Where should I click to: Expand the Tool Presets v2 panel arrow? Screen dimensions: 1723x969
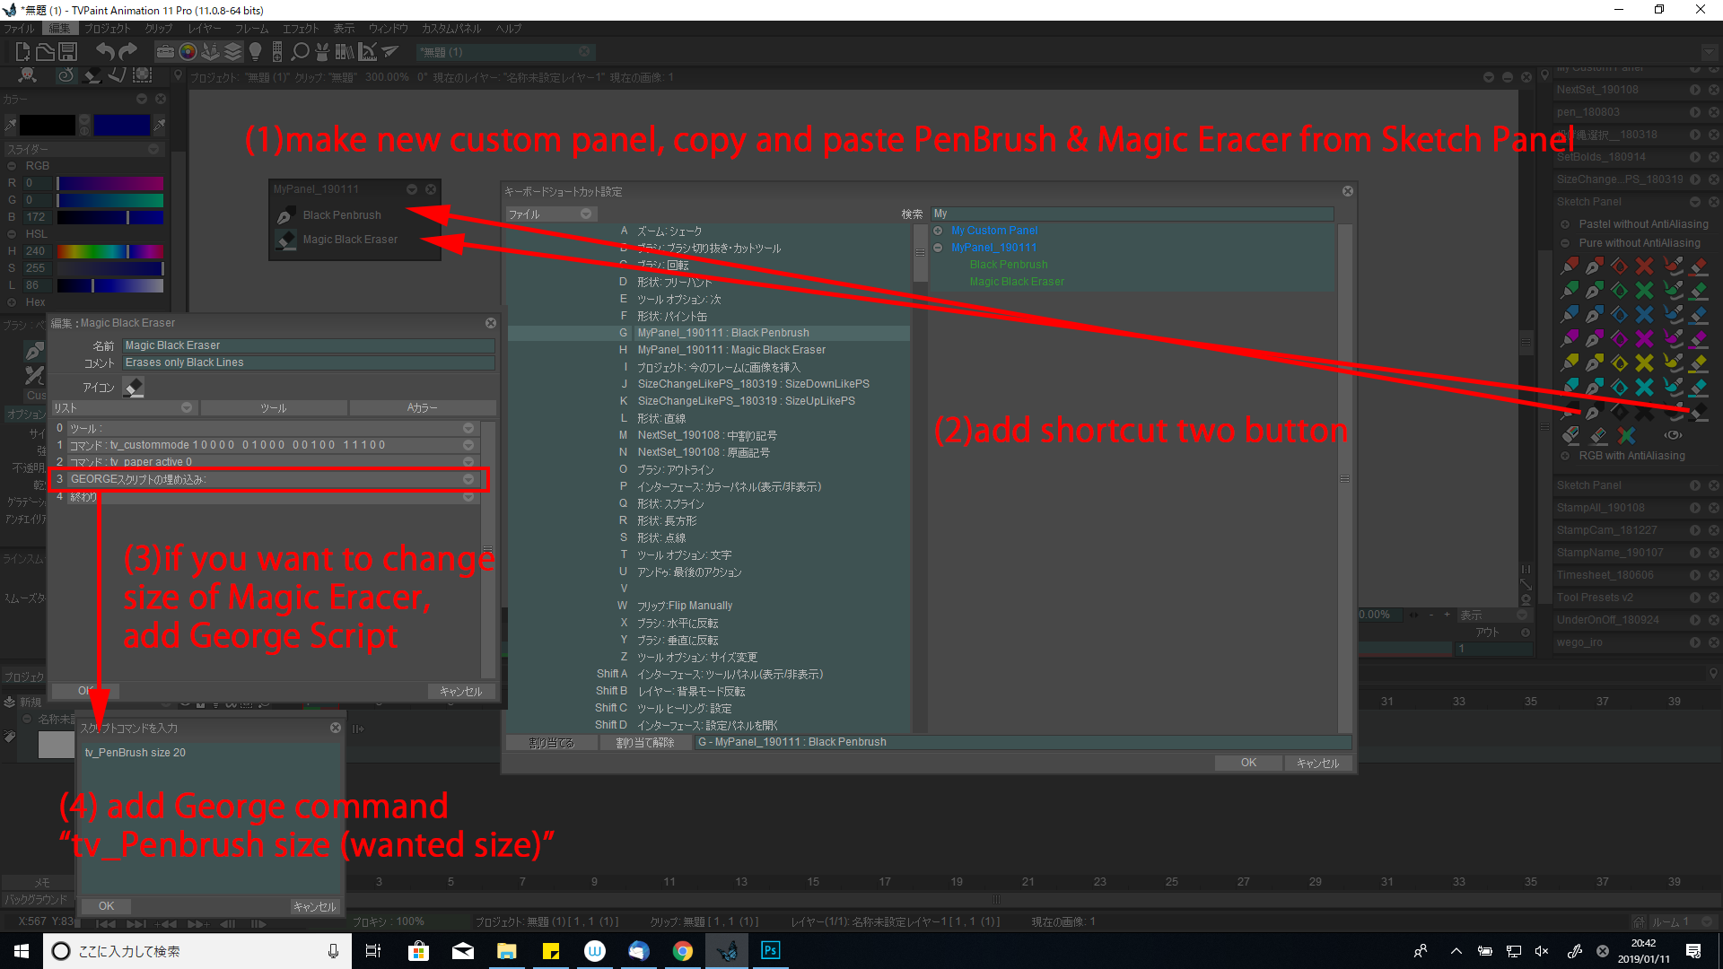point(1695,598)
